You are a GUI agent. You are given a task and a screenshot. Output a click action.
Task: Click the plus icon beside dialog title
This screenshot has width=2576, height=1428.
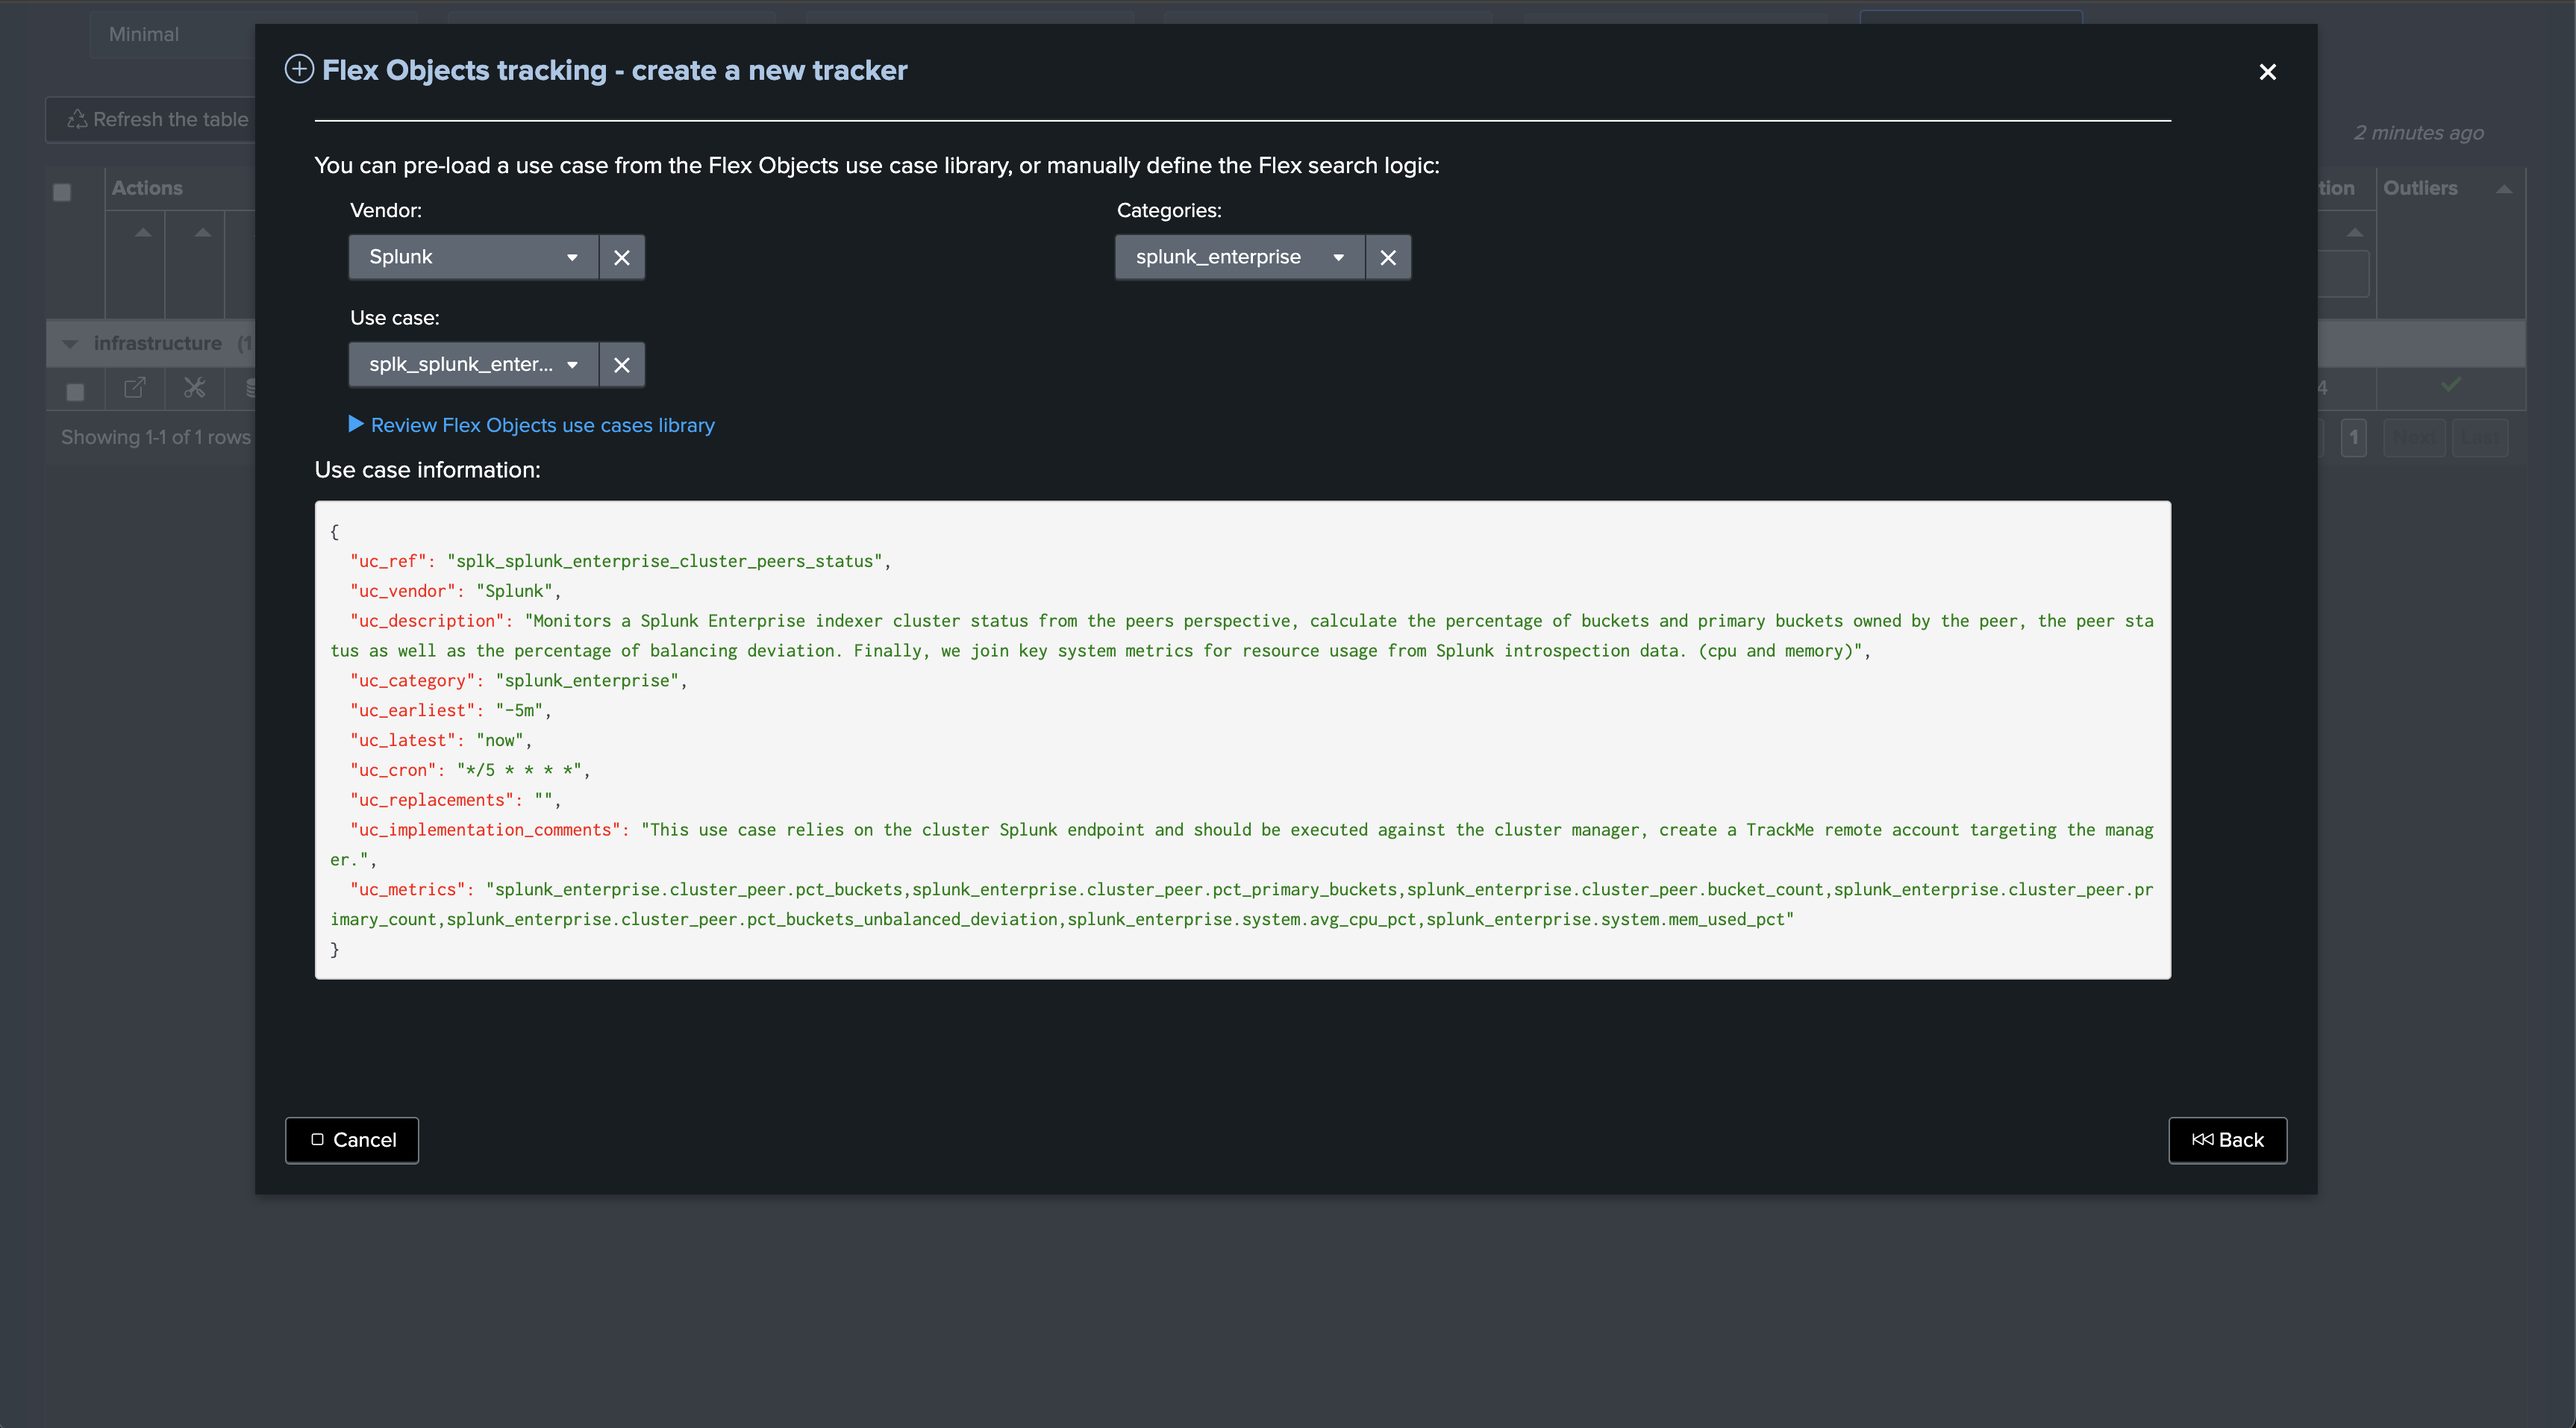click(299, 70)
